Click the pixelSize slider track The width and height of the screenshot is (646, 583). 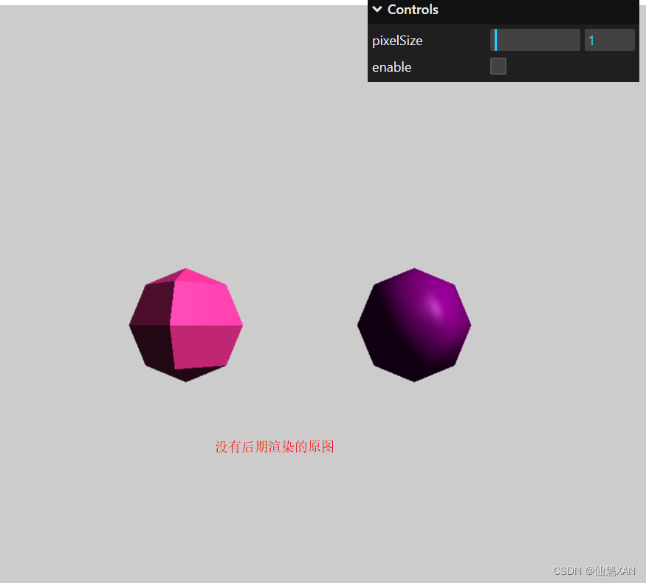[535, 40]
